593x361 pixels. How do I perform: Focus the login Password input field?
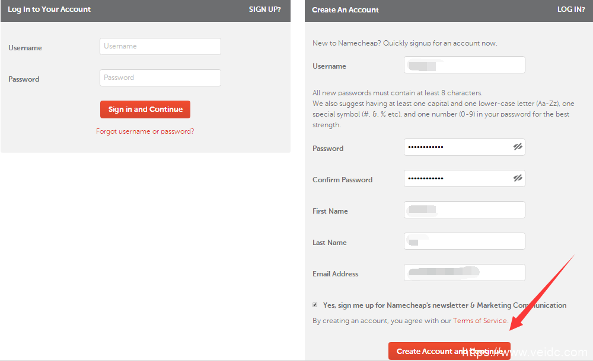pos(160,78)
